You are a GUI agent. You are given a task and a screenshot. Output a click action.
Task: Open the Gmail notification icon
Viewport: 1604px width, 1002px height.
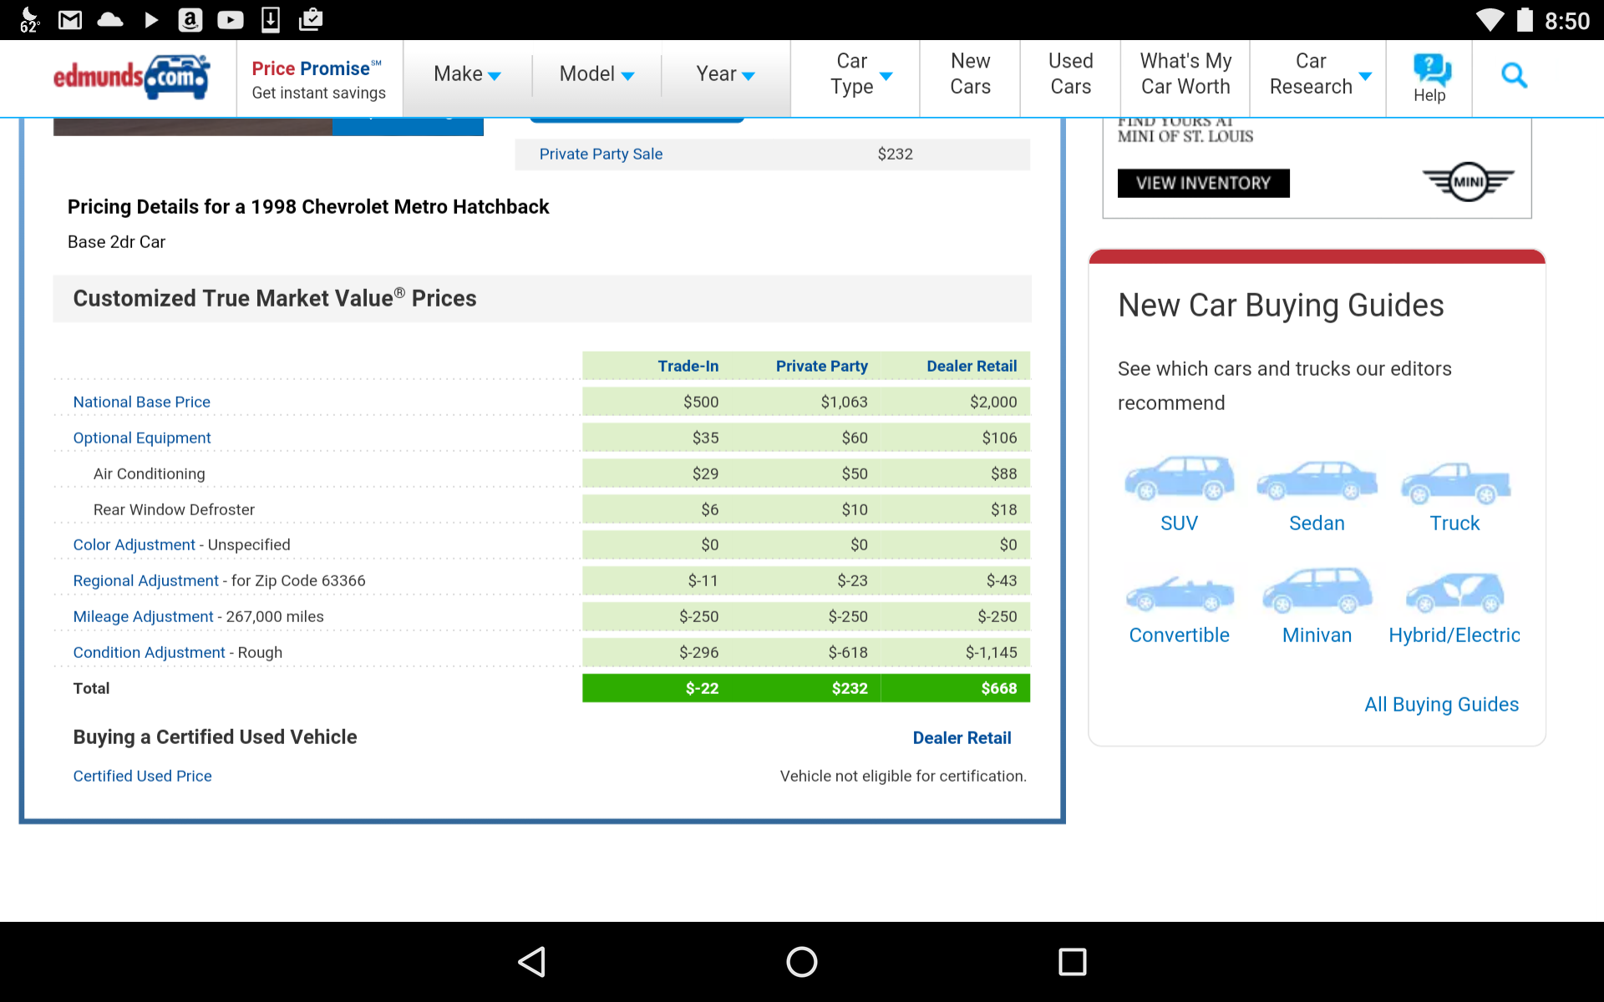(x=70, y=19)
